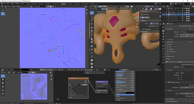Select the Transform tool in 3D viewport

[92, 31]
